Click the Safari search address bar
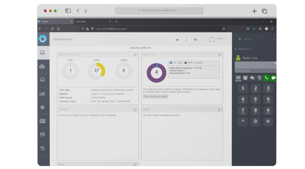Image resolution: width=305 pixels, height=169 pixels. pos(159,10)
